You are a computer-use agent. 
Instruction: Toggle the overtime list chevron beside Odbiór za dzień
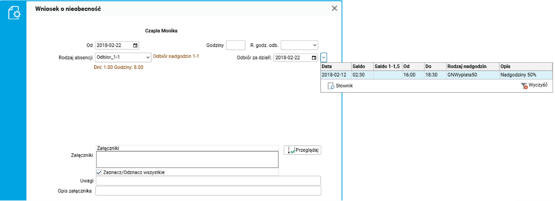pyautogui.click(x=324, y=58)
